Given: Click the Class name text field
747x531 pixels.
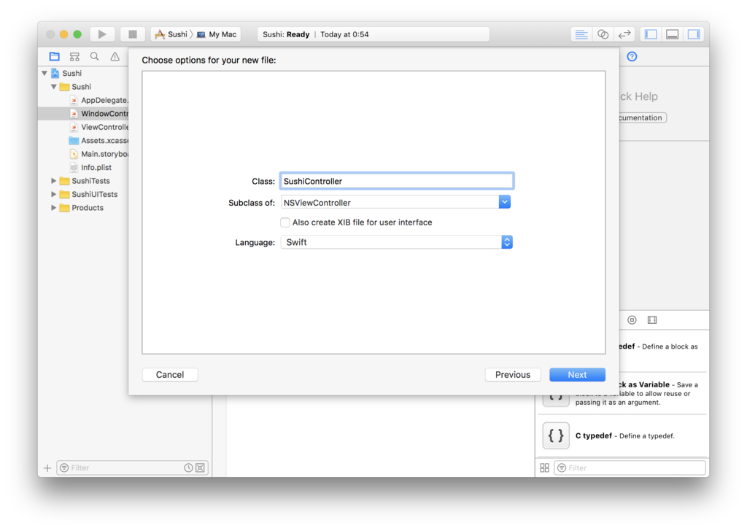Looking at the screenshot, I should [396, 181].
